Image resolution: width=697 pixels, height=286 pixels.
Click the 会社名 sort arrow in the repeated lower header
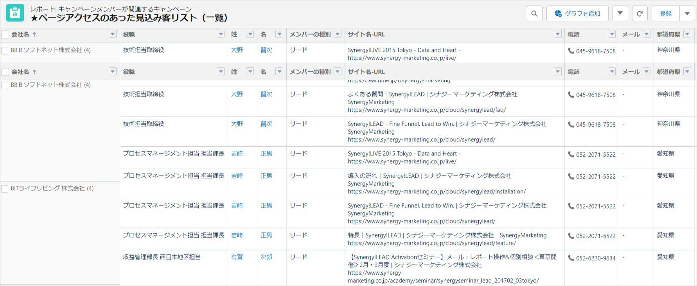(x=34, y=72)
